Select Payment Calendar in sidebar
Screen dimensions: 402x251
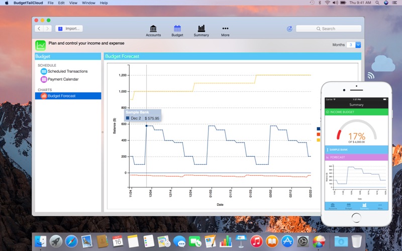point(63,79)
